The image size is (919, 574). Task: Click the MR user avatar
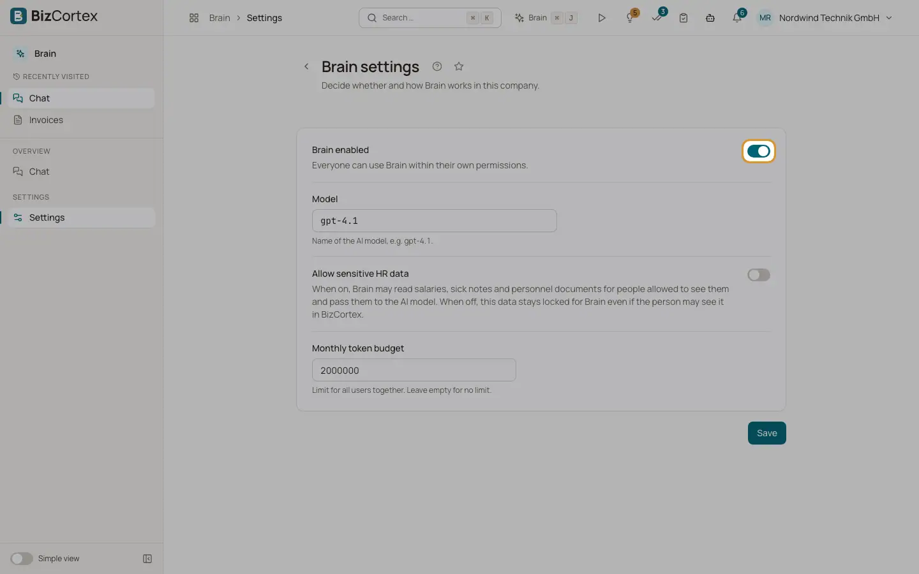click(765, 18)
